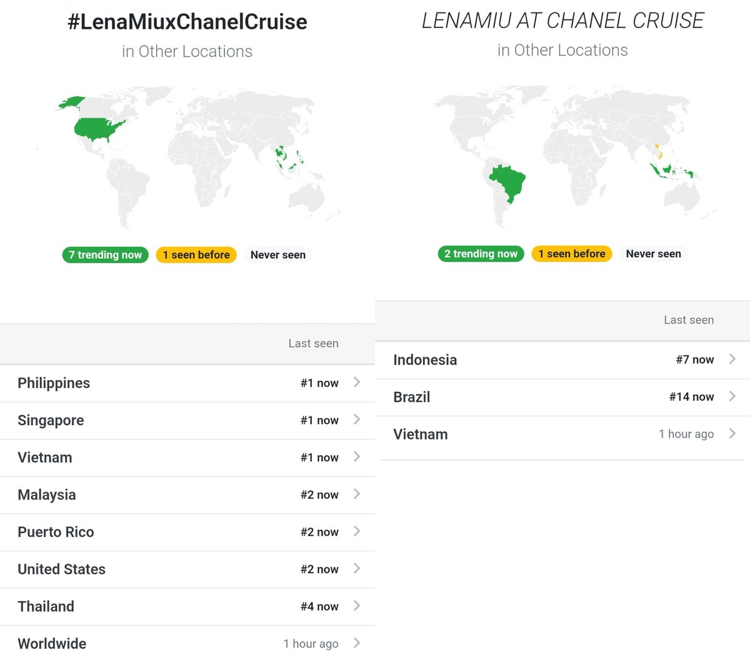Open the chevron beside Malaysia

click(357, 494)
